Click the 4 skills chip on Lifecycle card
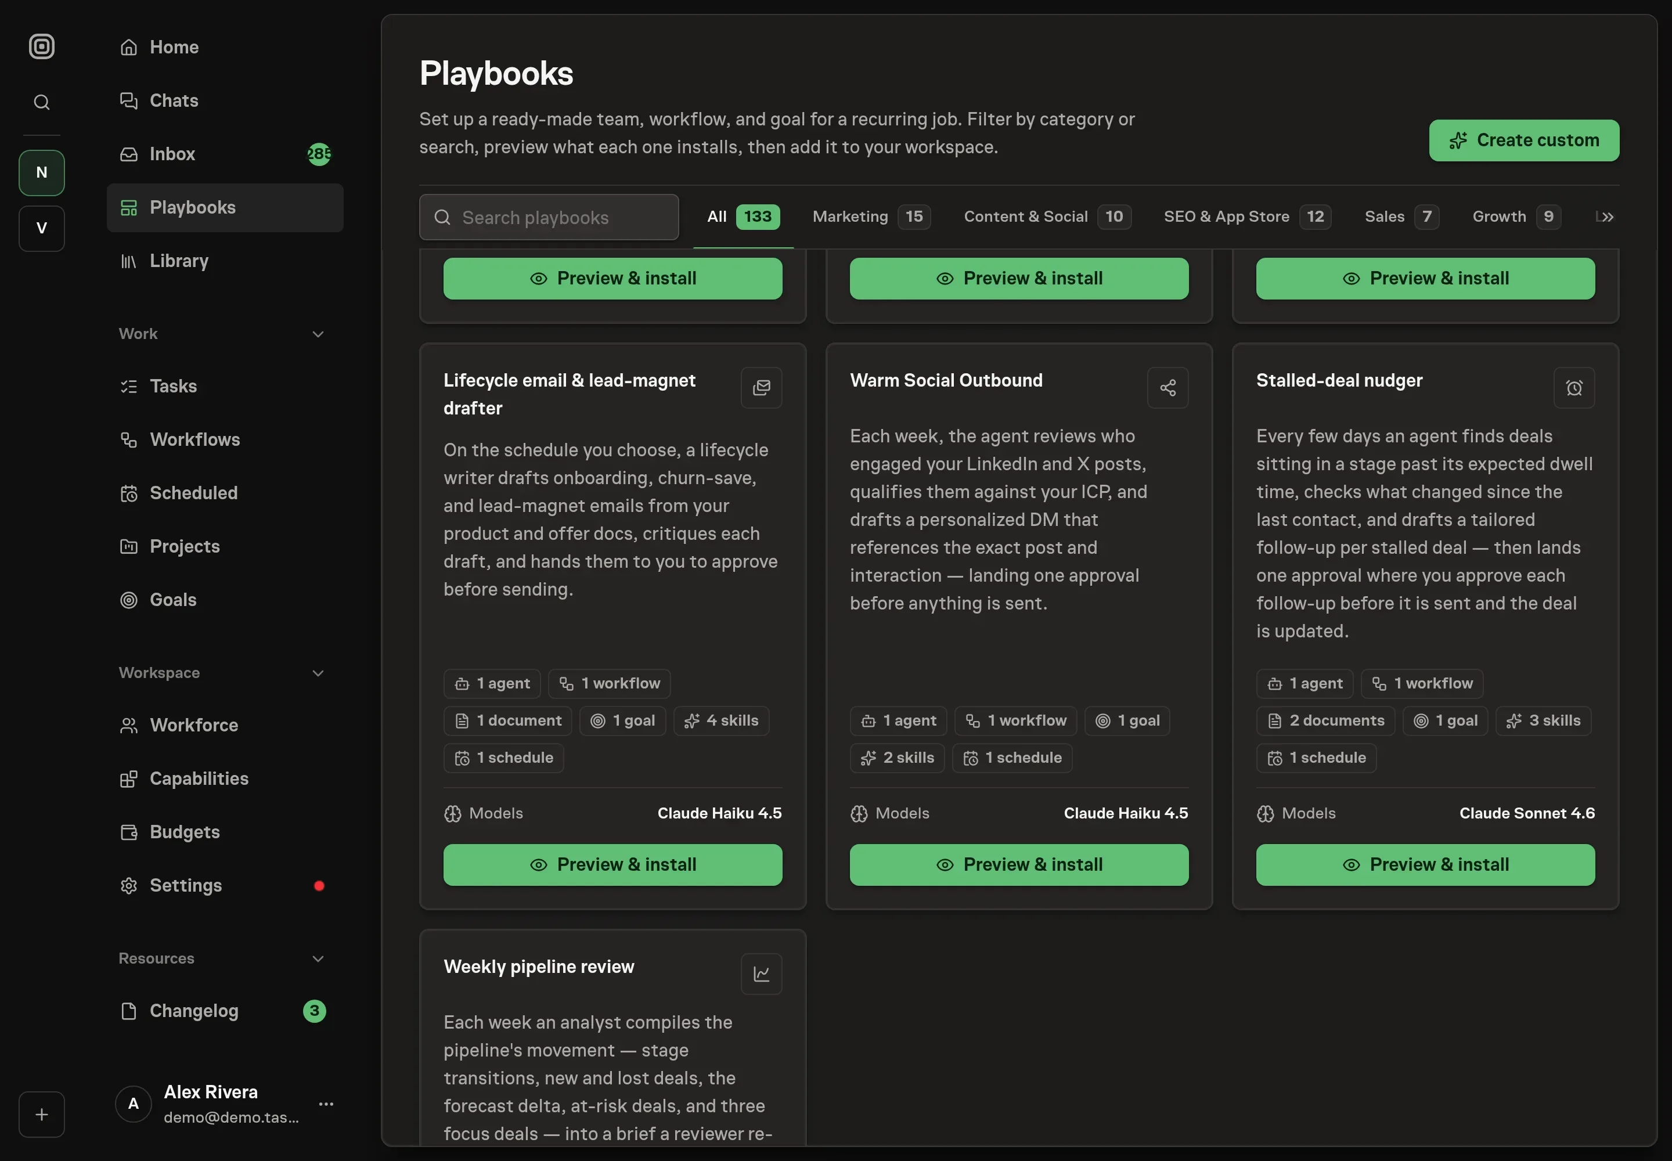Screen dimensions: 1672x1161 tap(721, 721)
